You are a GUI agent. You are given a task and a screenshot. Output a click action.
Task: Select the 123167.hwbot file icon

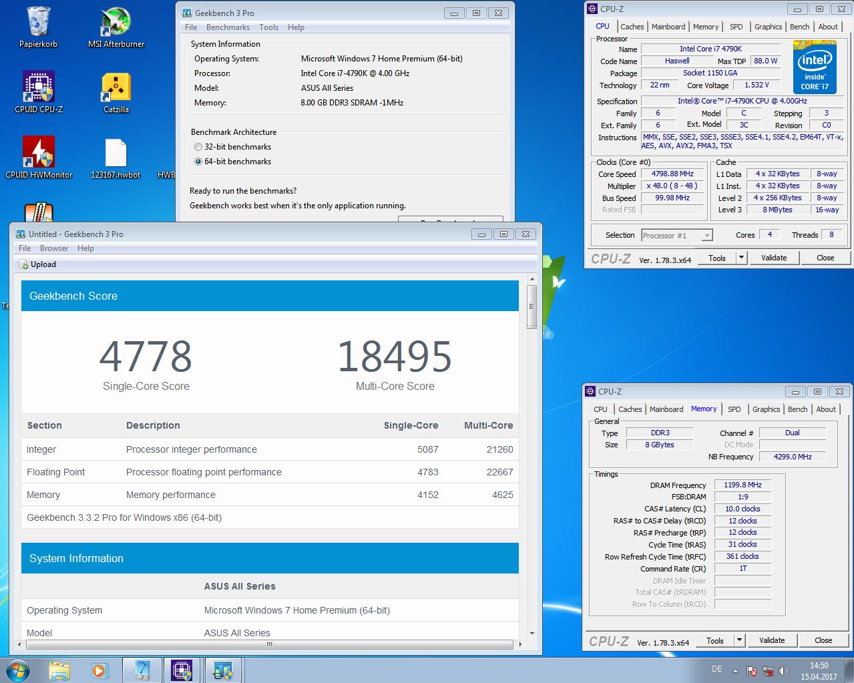(x=116, y=158)
